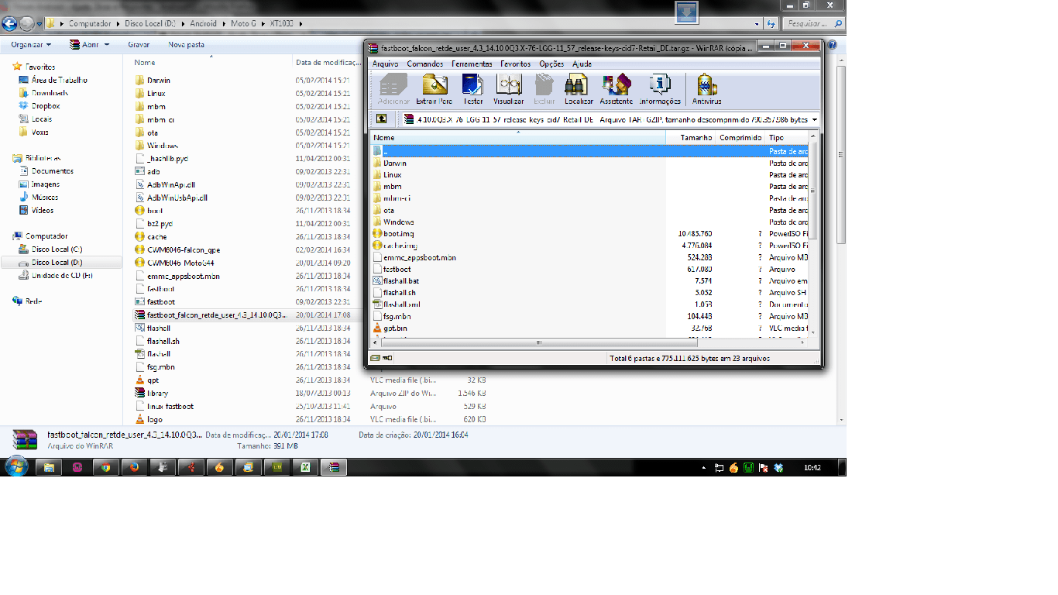Open Firefox from the taskbar
The image size is (1058, 595).
[x=134, y=467]
